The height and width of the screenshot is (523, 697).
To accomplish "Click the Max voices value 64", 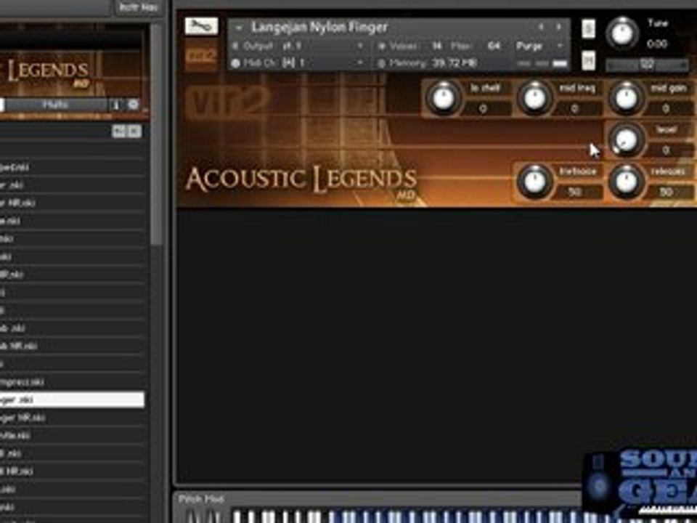I will pyautogui.click(x=494, y=46).
